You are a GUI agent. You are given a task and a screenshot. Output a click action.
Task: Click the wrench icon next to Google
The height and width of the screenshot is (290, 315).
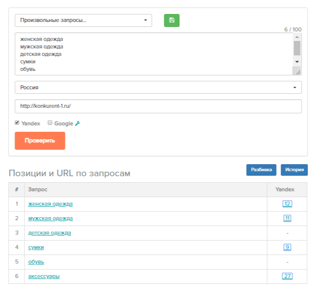click(77, 123)
